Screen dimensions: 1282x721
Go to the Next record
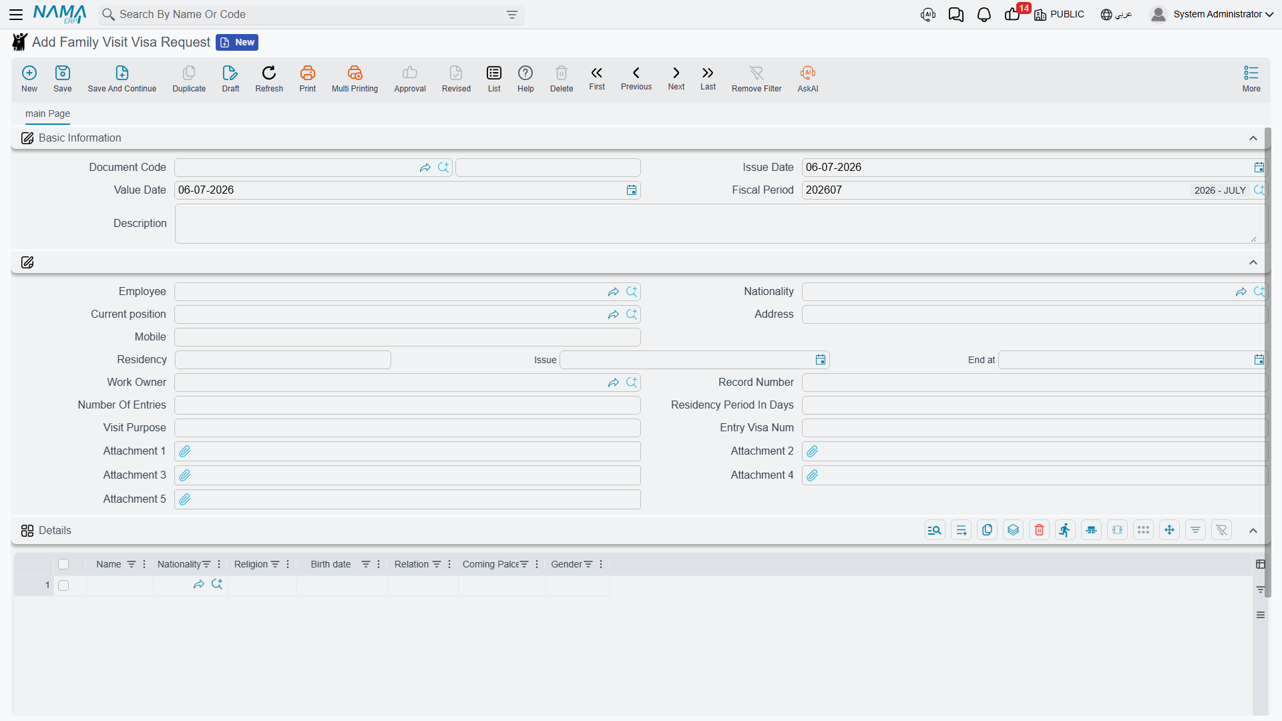(676, 78)
